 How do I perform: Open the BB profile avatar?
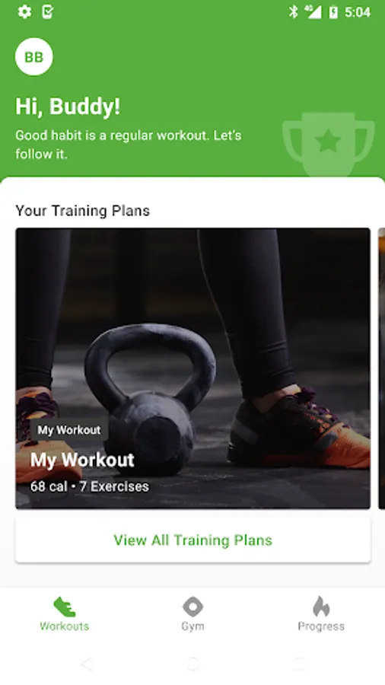34,57
